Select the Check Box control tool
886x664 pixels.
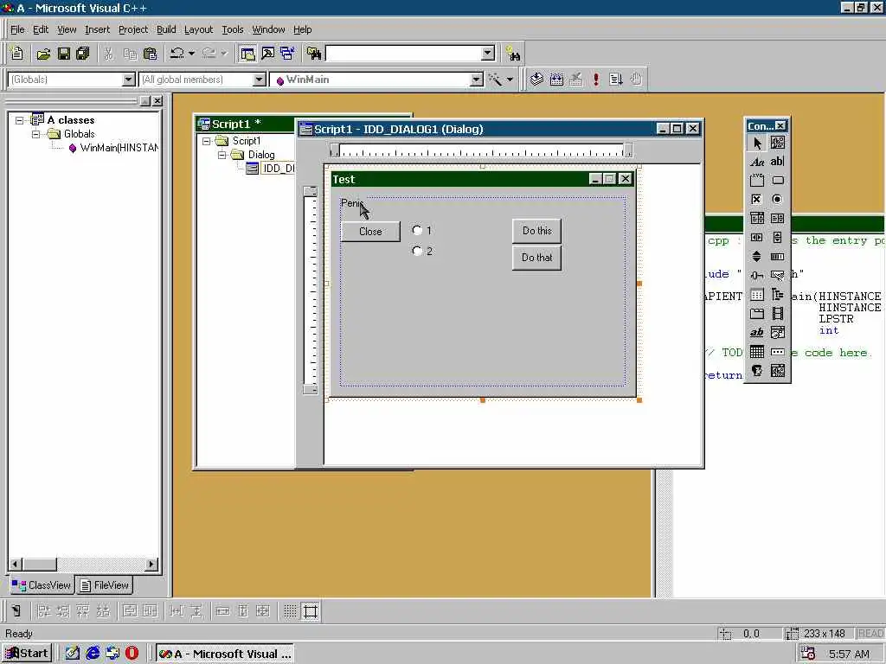pos(757,200)
